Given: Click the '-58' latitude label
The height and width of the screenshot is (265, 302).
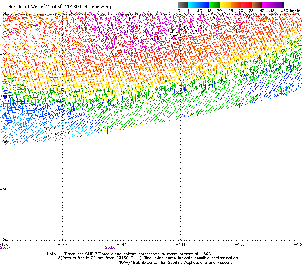Looking at the screenshot, I should (x=4, y=189).
